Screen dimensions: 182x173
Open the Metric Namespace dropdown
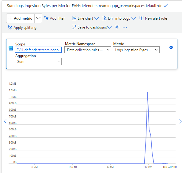pyautogui.click(x=88, y=50)
